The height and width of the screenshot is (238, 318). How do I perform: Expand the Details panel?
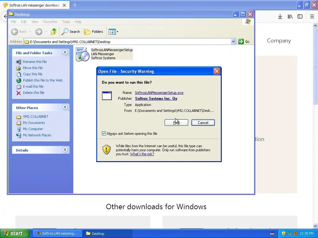[x=65, y=150]
